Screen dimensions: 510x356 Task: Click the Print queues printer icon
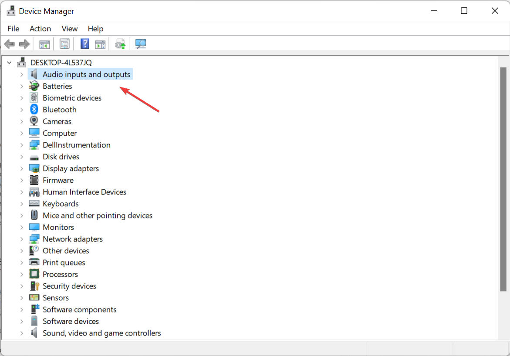click(34, 262)
